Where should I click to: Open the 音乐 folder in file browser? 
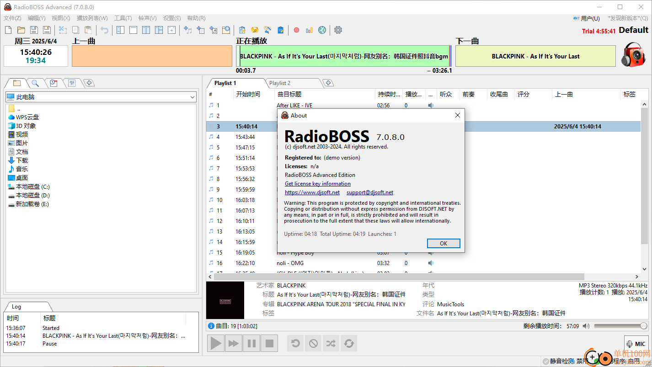(x=18, y=169)
